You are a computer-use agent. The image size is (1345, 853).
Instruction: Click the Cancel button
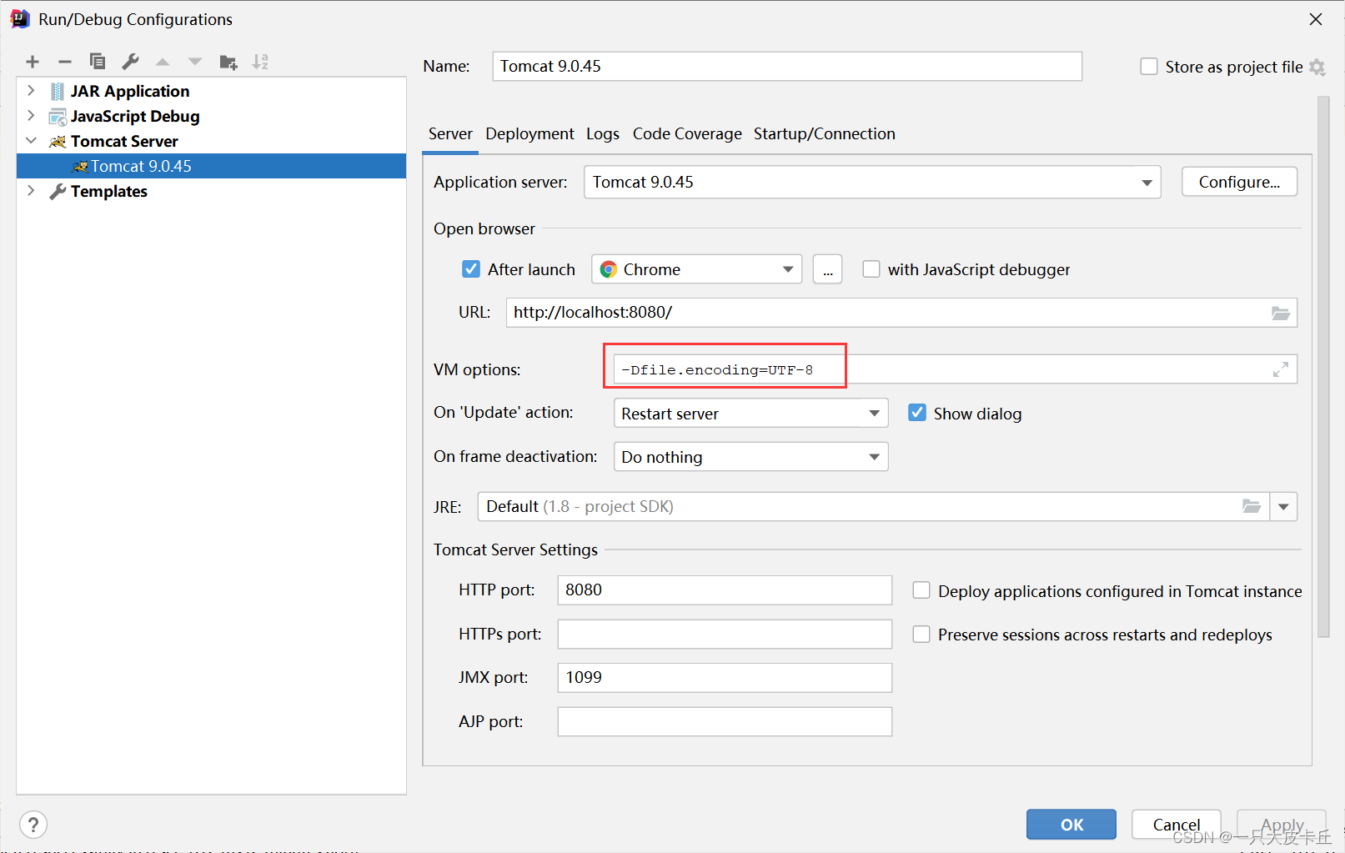(x=1177, y=825)
